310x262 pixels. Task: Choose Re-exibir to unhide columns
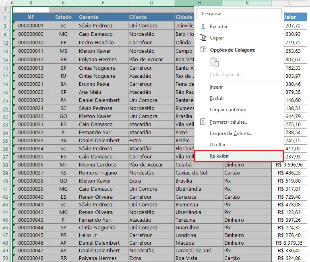pos(239,156)
